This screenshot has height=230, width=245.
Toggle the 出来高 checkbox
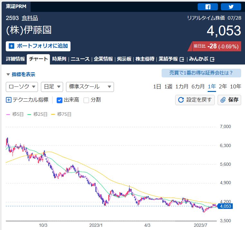click(x=59, y=100)
